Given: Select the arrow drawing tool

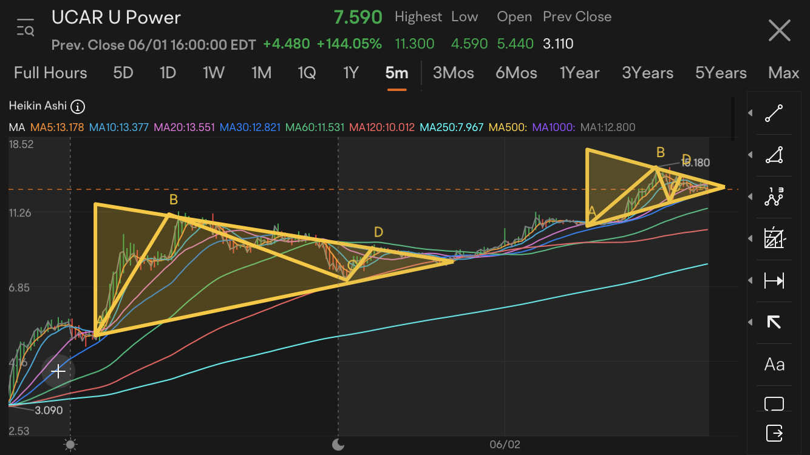Looking at the screenshot, I should [x=774, y=322].
